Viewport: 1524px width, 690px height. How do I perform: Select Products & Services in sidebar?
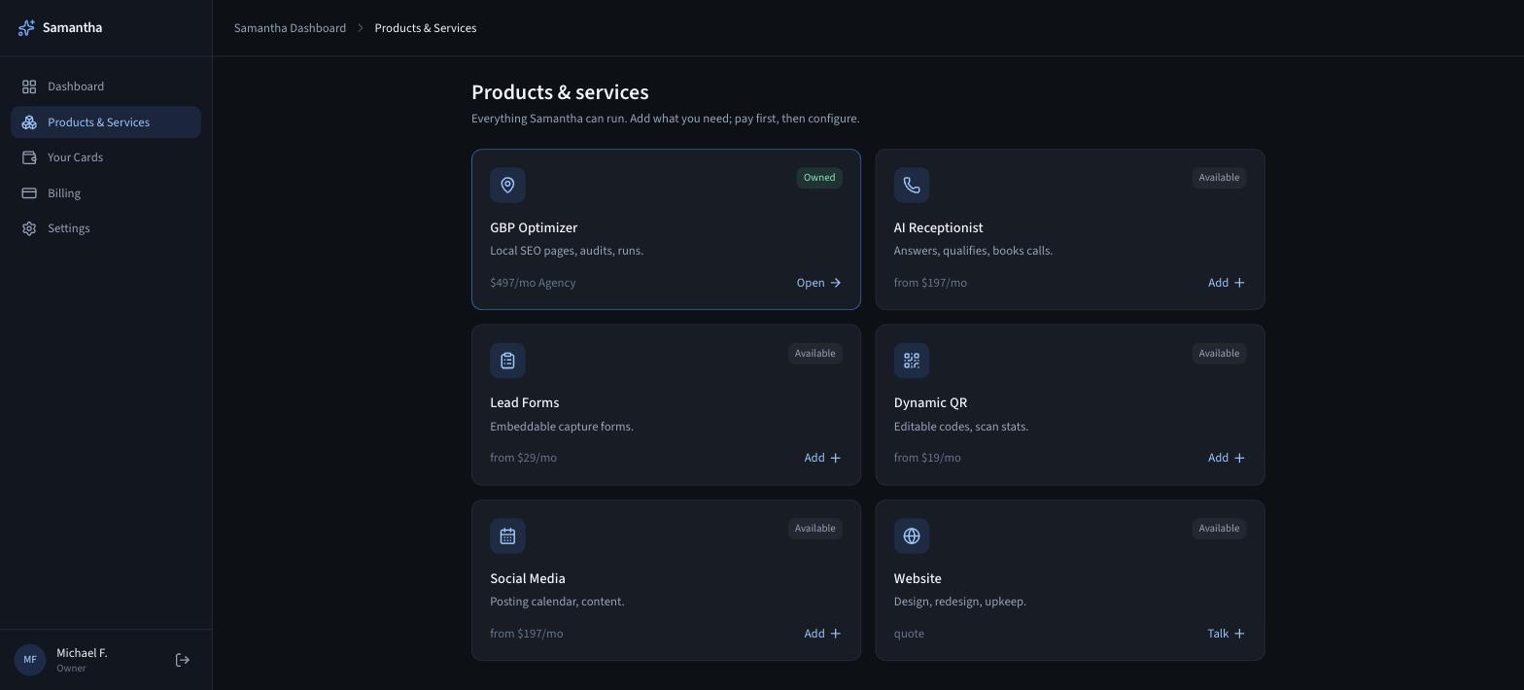click(x=106, y=122)
